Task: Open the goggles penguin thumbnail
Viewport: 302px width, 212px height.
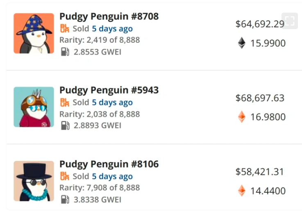Action: click(34, 107)
